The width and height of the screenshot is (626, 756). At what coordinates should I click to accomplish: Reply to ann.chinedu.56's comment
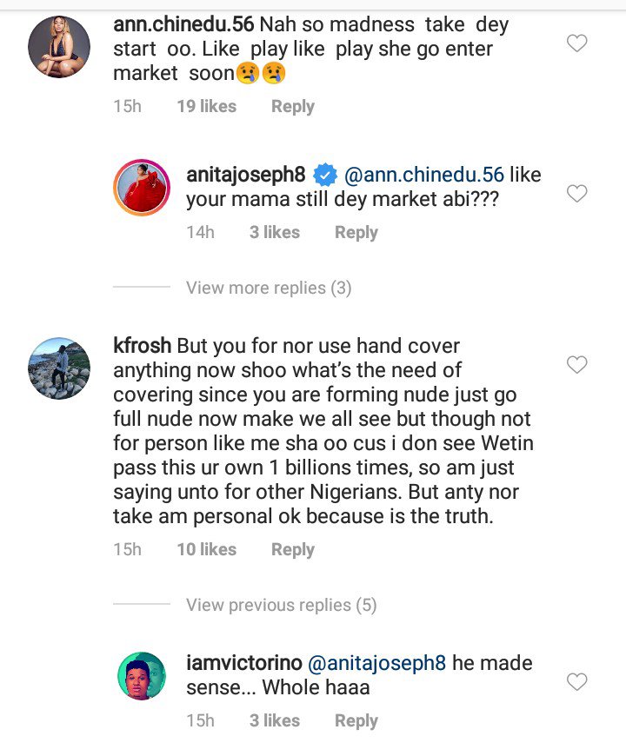292,107
